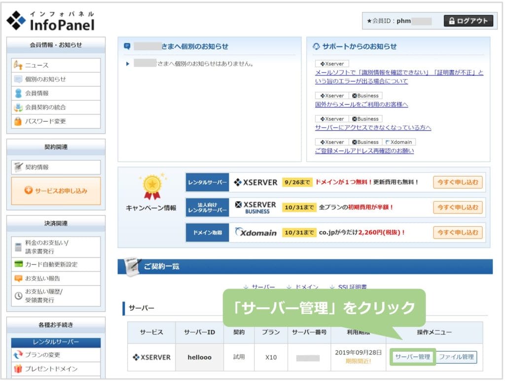Image resolution: width=505 pixels, height=381 pixels.
Task: Open the overseas mail usage support link
Action: (x=361, y=104)
